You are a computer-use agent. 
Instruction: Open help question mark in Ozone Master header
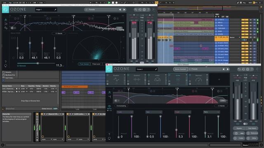pyautogui.click(x=252, y=69)
